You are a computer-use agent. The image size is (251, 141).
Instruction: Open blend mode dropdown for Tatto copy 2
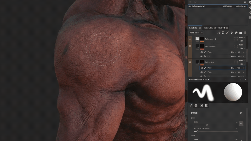point(242,38)
